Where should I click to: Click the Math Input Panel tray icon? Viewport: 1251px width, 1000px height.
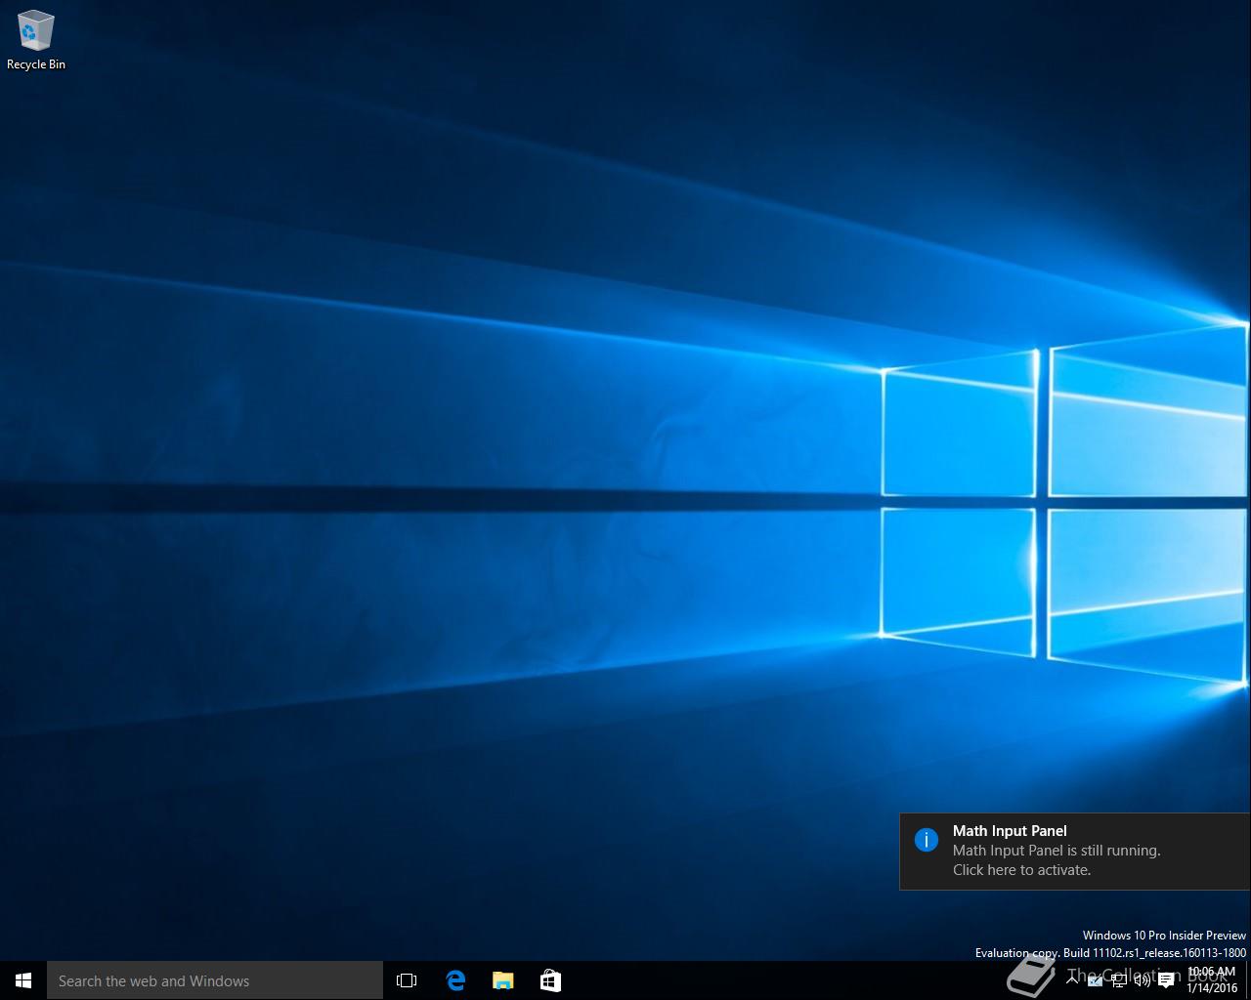(x=1096, y=980)
